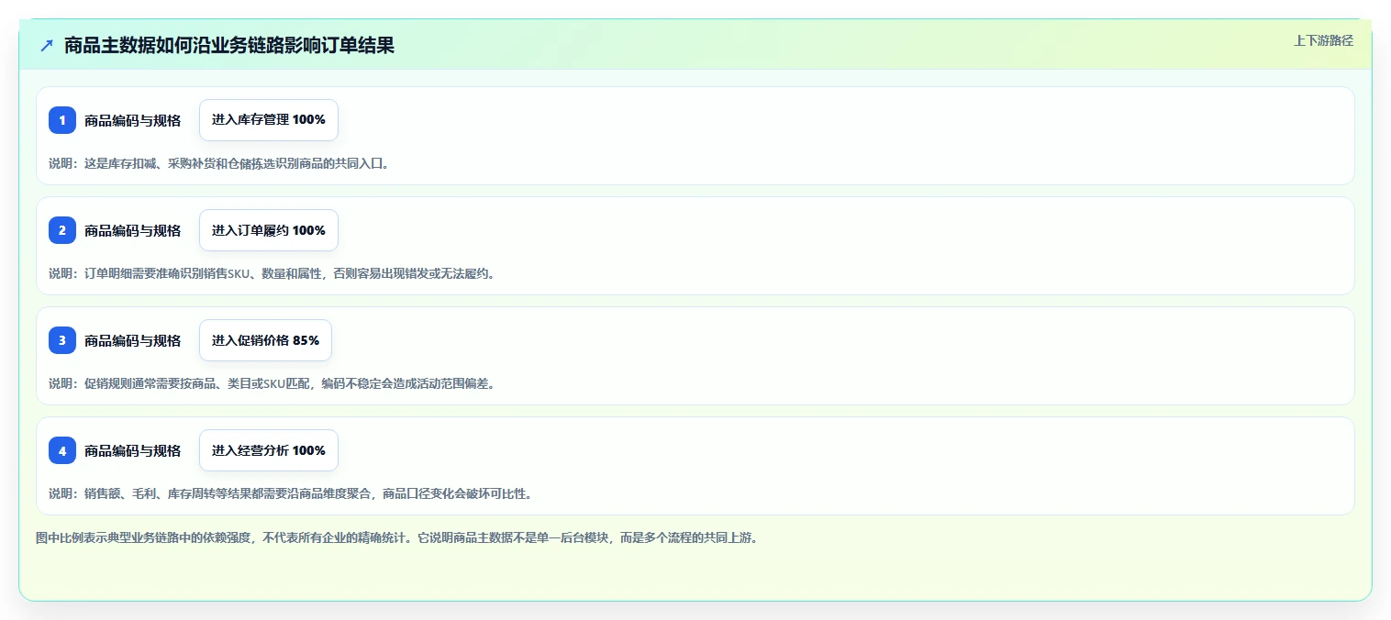Click the description about 销售额、毛利、库存周转
Screen dimensions: 1391x620
[291, 493]
